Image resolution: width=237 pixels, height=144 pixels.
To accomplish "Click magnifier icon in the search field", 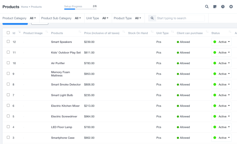I will pyautogui.click(x=152, y=18).
